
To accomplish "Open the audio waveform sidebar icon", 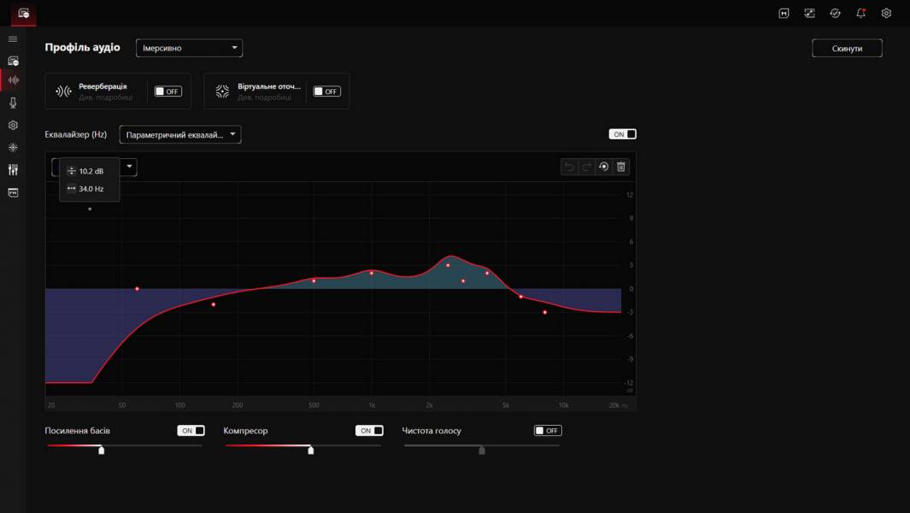I will 13,80.
